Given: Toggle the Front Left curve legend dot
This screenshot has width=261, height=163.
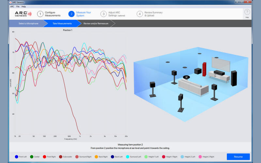Looking at the screenshot, I should click(x=17, y=157).
